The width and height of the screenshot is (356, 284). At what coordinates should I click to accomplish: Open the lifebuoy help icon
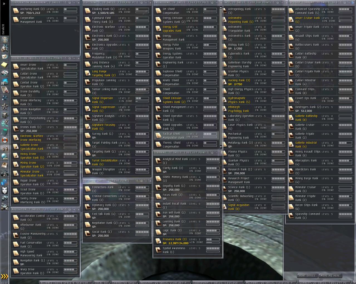pos(4,140)
